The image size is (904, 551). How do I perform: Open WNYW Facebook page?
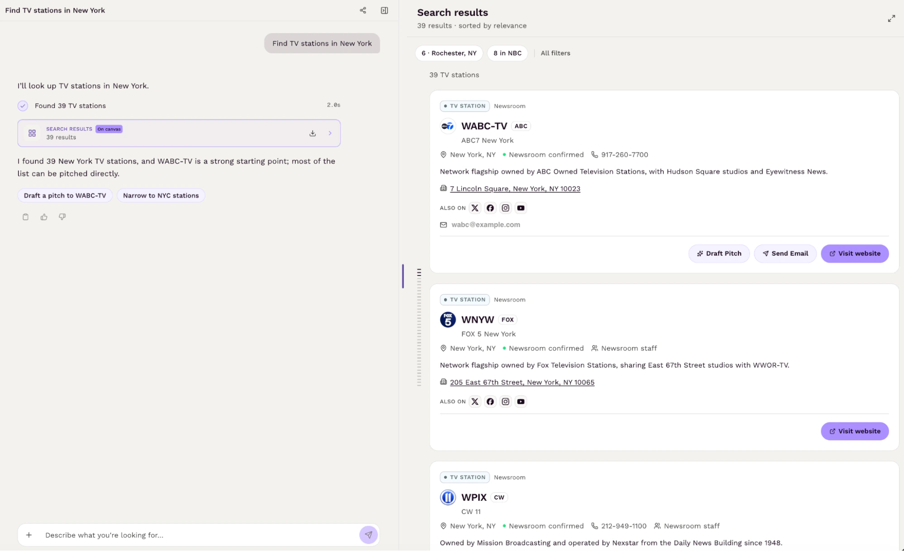[x=490, y=402]
